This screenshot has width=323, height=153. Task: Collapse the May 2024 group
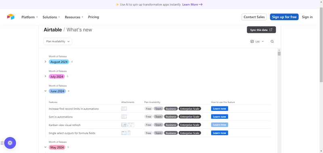[45, 147]
